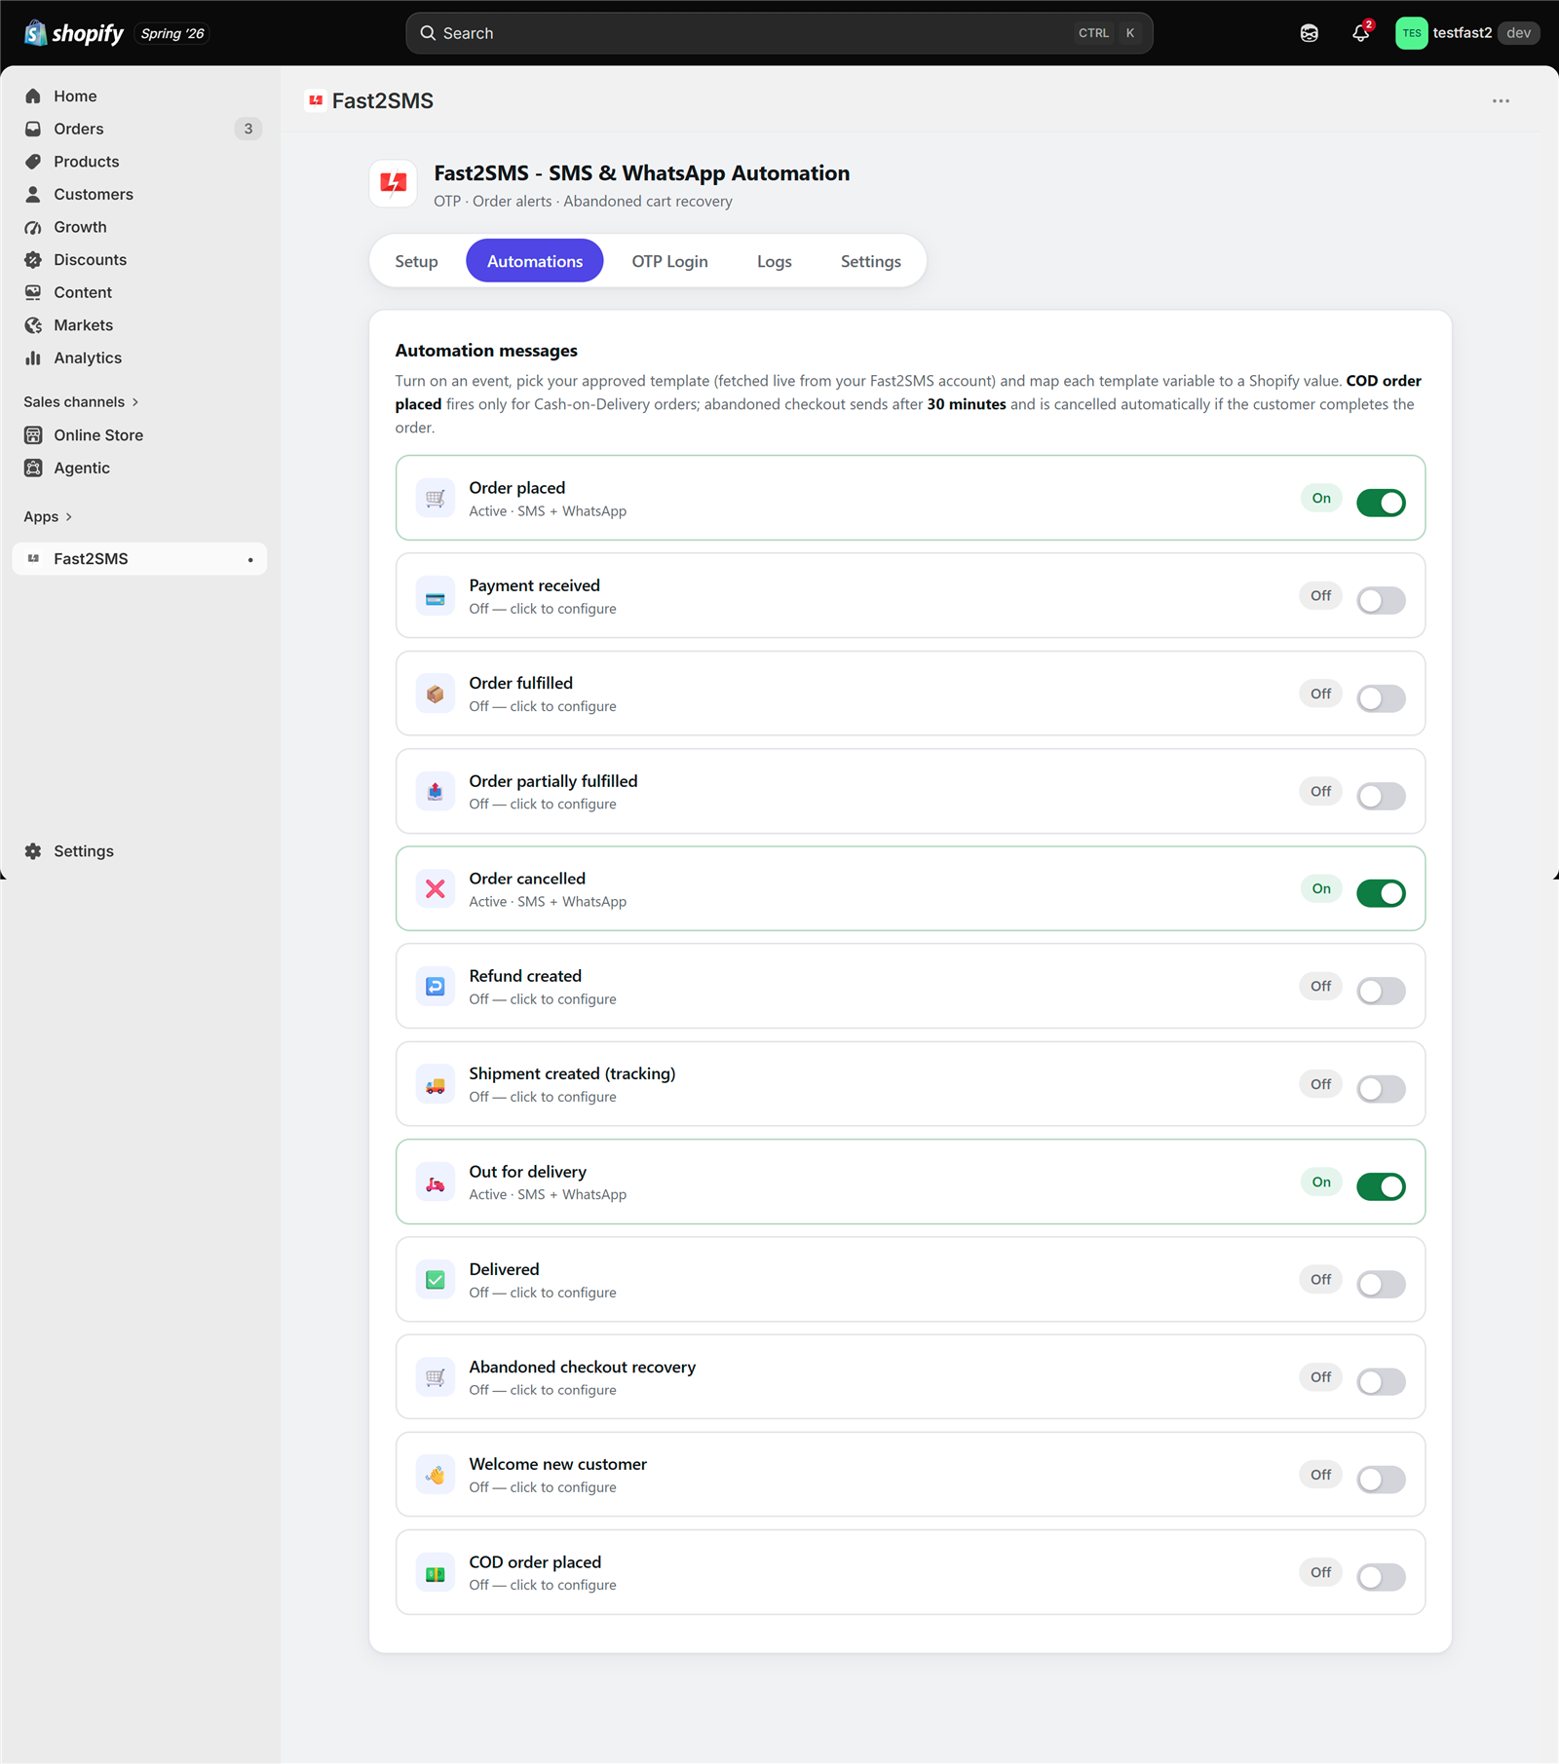Enable the Payment received toggle

pos(1381,600)
